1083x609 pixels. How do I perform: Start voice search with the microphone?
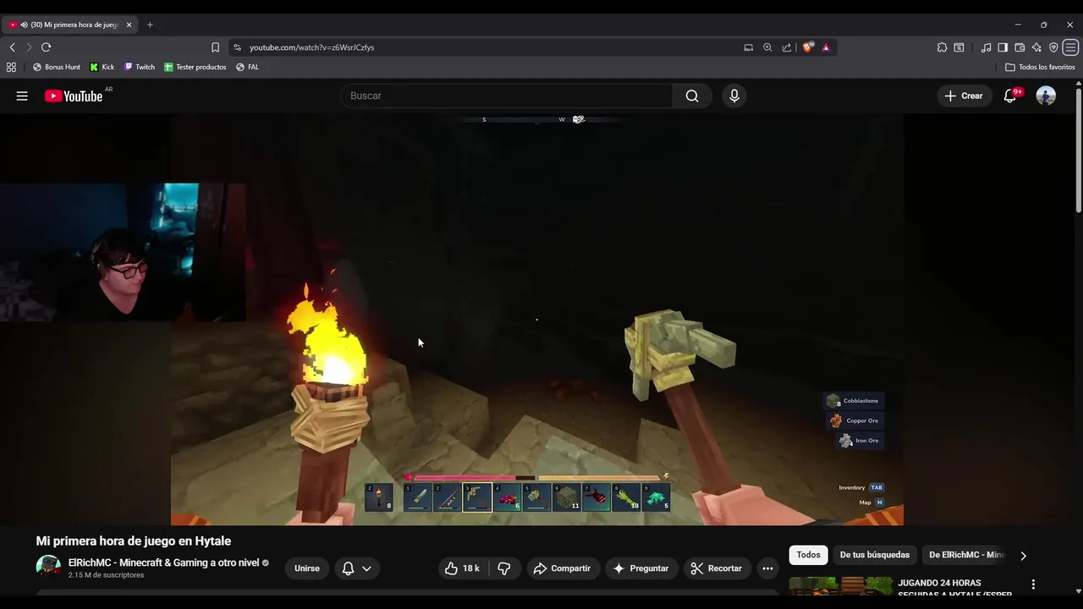point(734,96)
